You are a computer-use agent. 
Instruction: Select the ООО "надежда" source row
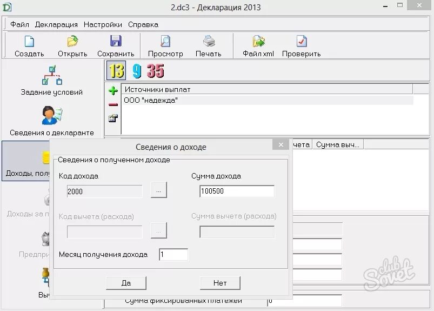click(x=268, y=100)
